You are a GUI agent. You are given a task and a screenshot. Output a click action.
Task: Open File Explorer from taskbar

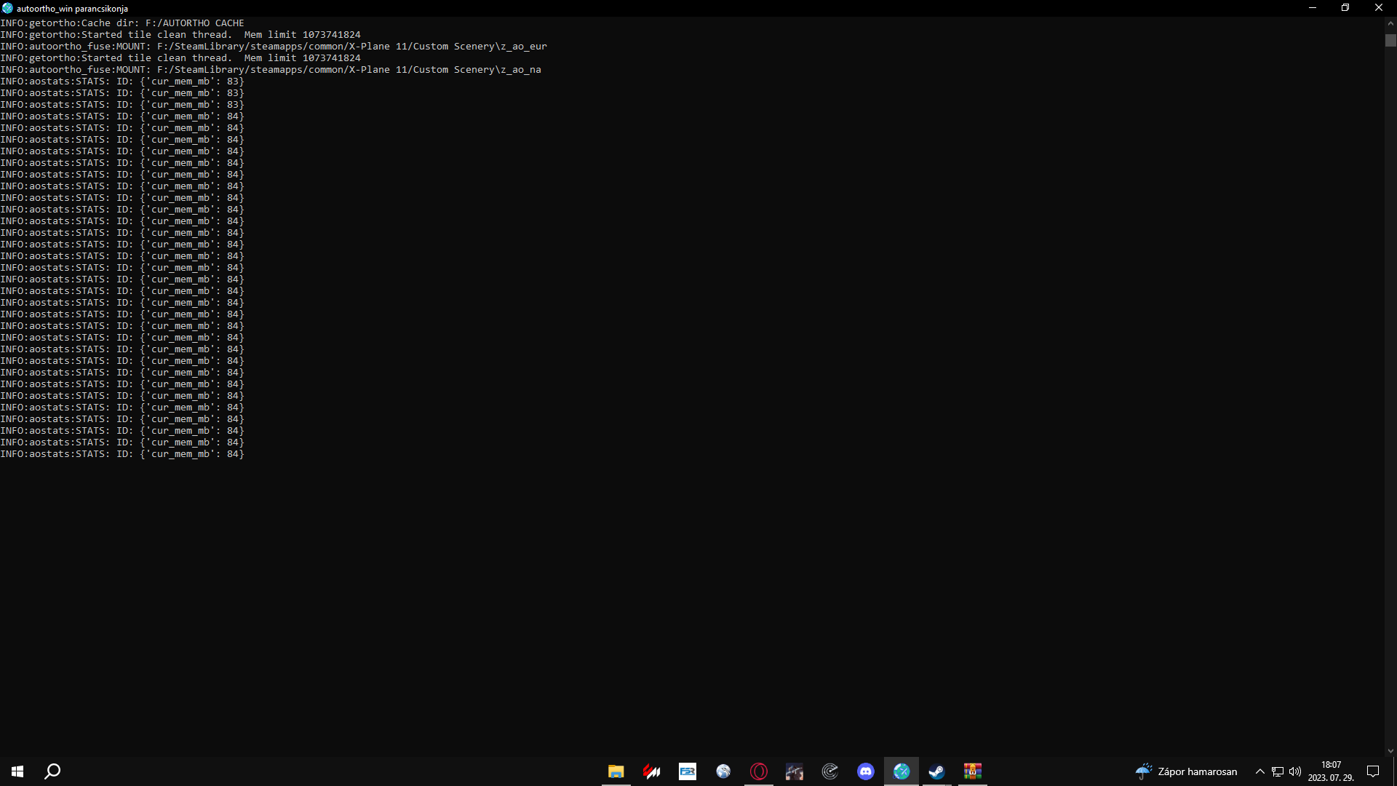pyautogui.click(x=616, y=771)
